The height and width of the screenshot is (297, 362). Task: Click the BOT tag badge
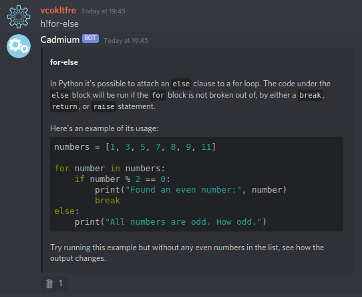(91, 38)
